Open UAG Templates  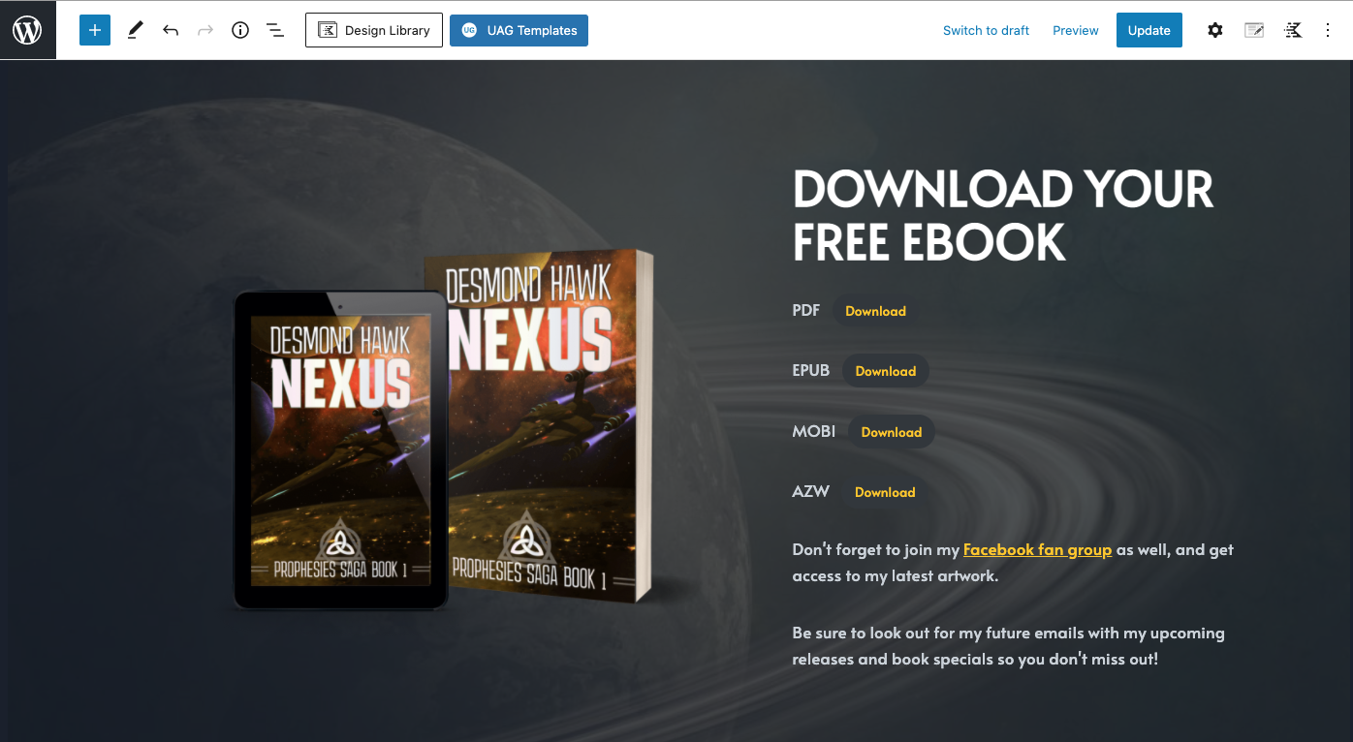[519, 30]
